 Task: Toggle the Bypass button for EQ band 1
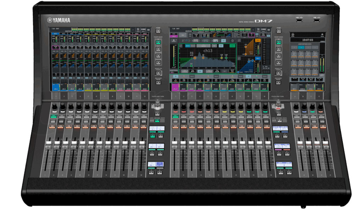(192, 76)
